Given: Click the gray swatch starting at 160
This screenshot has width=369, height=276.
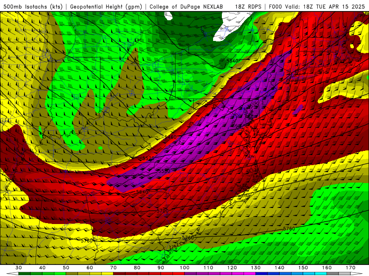Looking at the screenshot, I should (333, 274).
